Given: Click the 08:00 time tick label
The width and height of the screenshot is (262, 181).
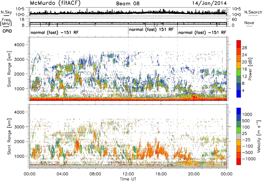Looking at the screenshot, I should pos(95,174).
